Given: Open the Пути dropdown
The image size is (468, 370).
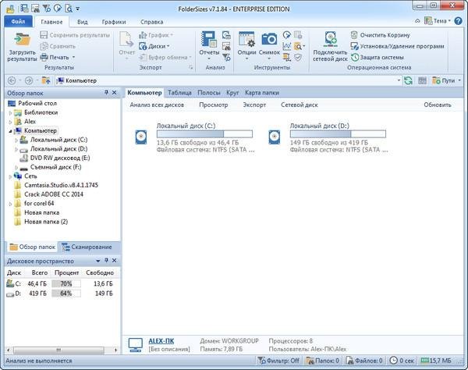Looking at the screenshot, I should pyautogui.click(x=446, y=80).
